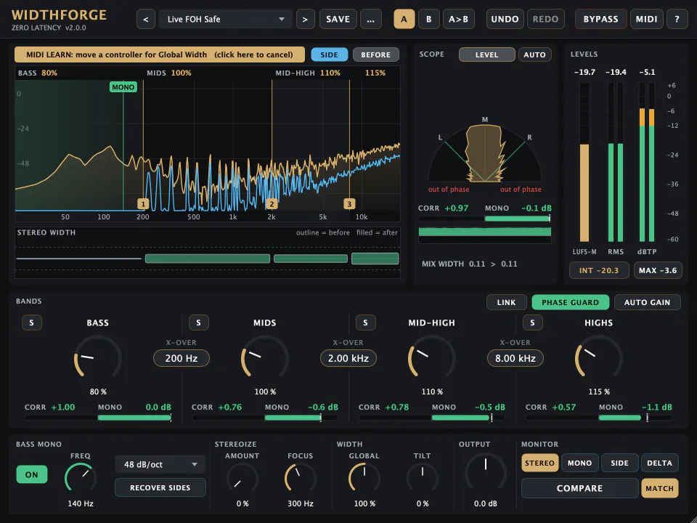Click the -19.7 LUFS-M reading
Viewport: 697px width, 523px height.
(x=584, y=72)
